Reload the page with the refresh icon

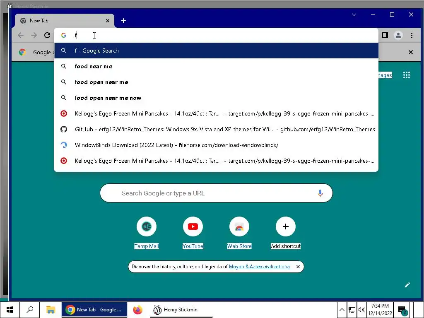[47, 35]
